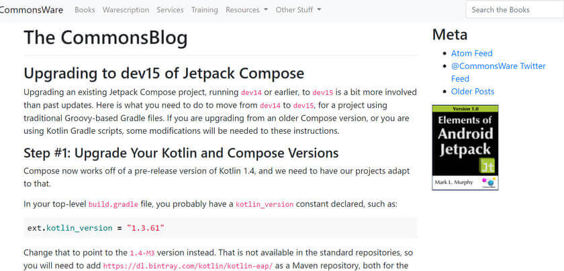Select the Training menu item
The image size is (564, 271).
pyautogui.click(x=205, y=10)
